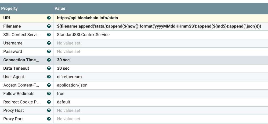Screen dimensions: 268x124
Task: Click the help icon beside Data Timeout
Action: pos(49,68)
